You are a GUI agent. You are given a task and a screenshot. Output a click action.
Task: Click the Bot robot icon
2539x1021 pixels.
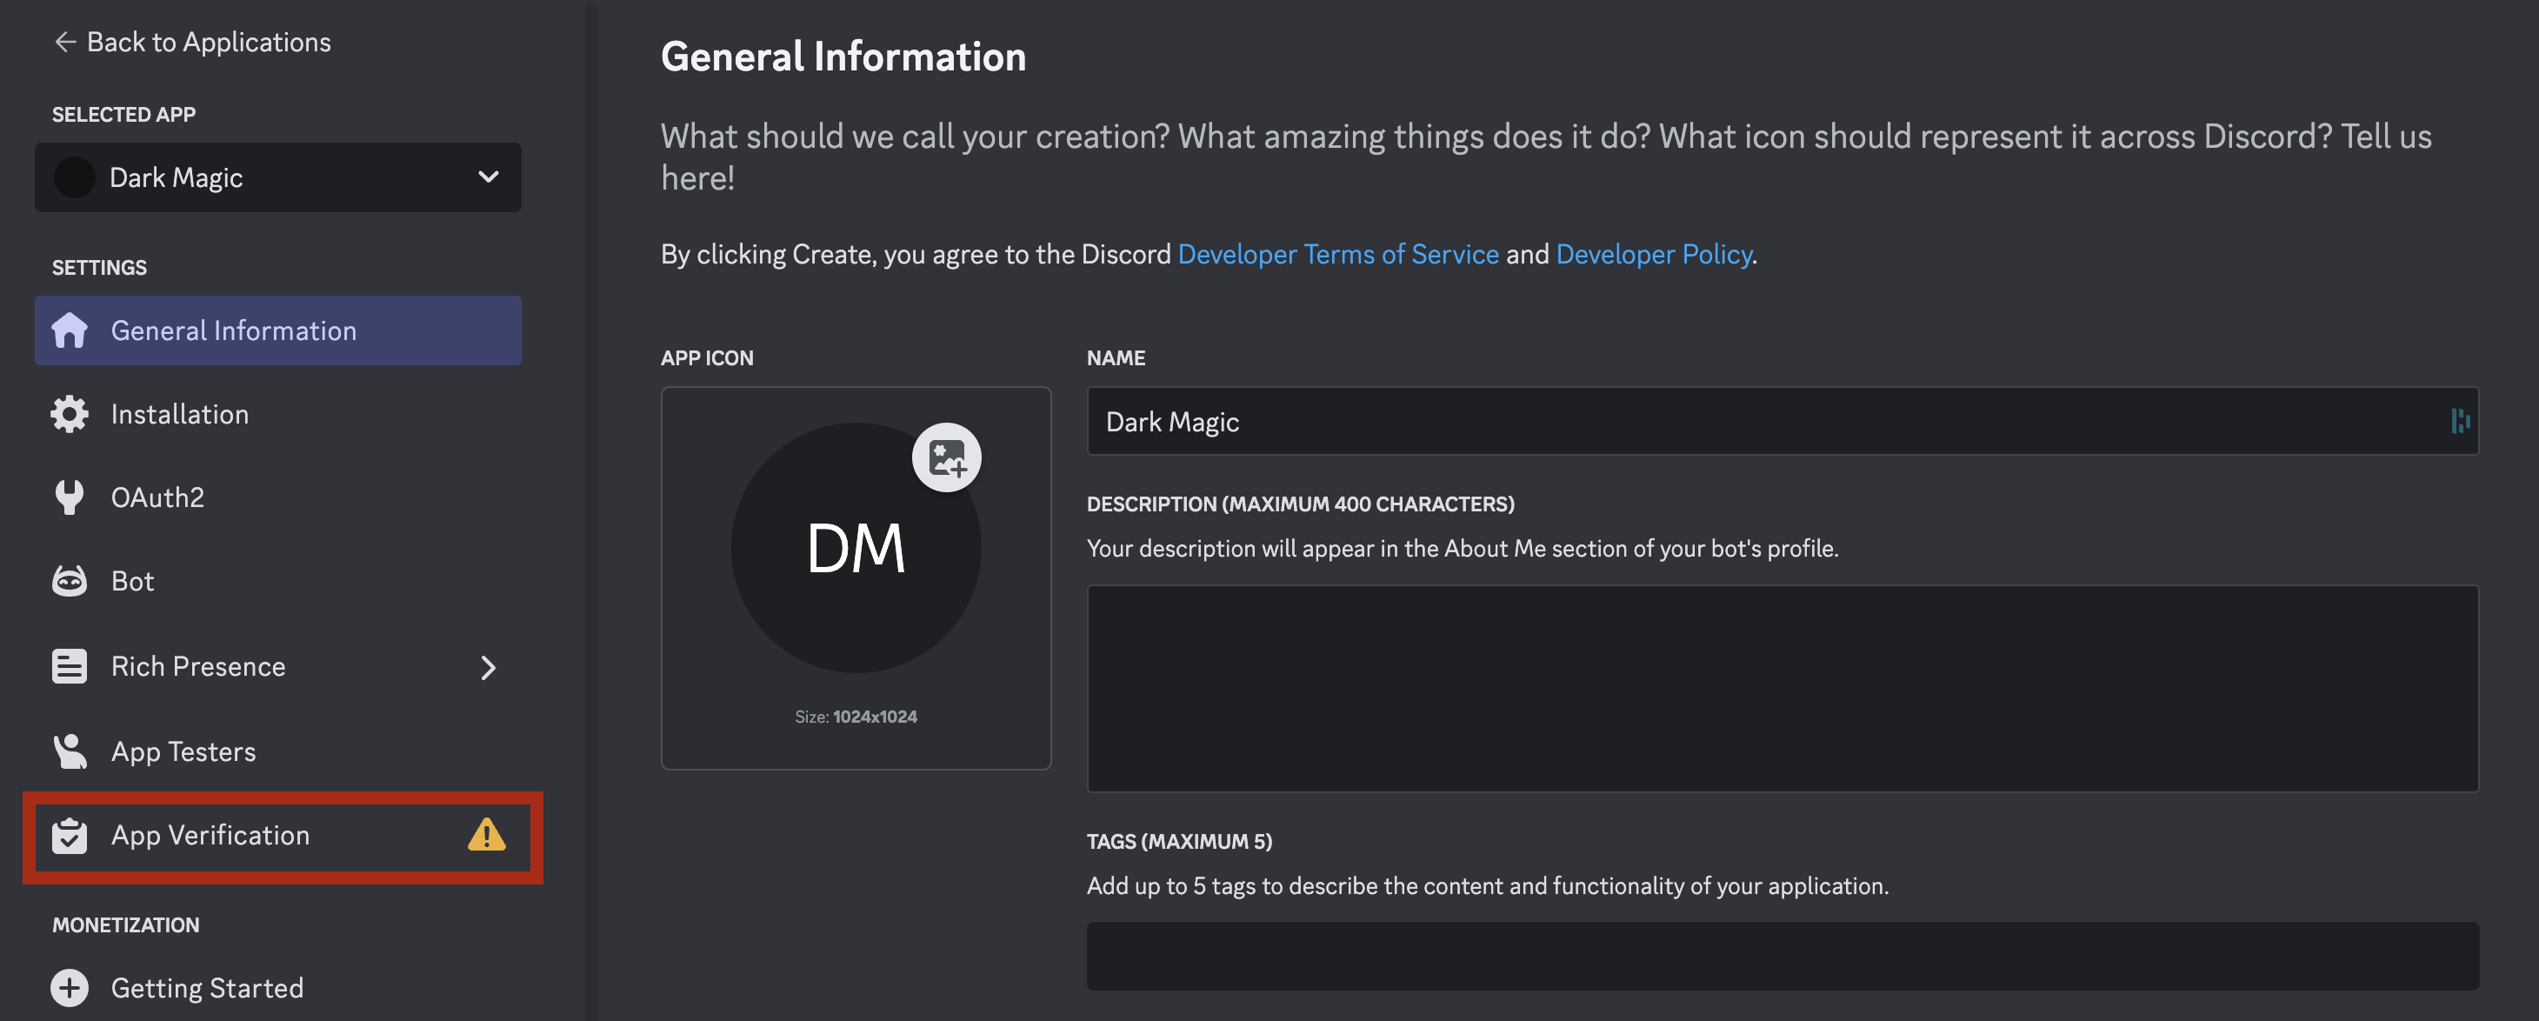tap(69, 582)
